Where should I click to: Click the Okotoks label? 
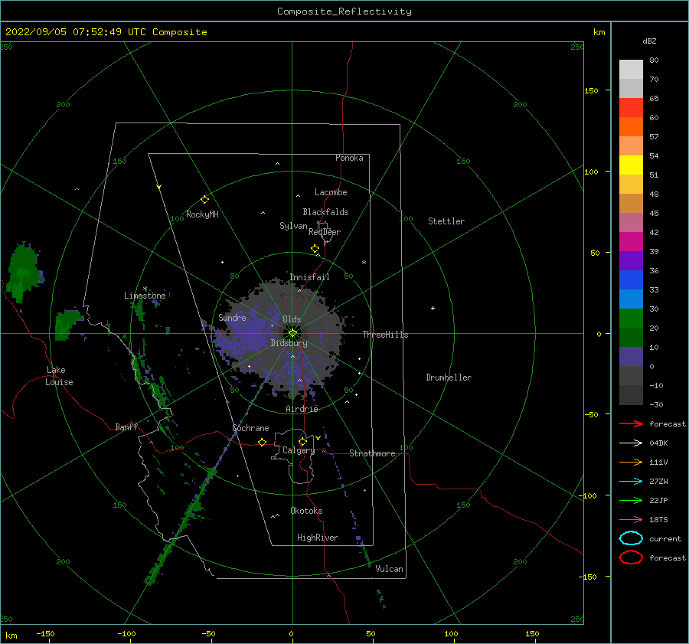tap(307, 511)
